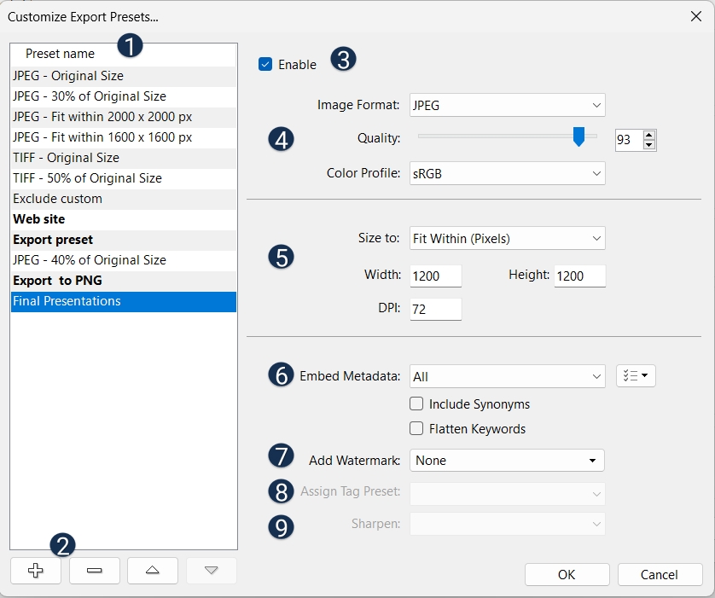Expand the Add Watermark dropdown

coord(507,461)
